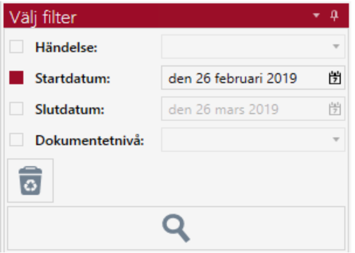This screenshot has height=253, width=355.
Task: Click the magnifying glass search button
Action: click(176, 228)
